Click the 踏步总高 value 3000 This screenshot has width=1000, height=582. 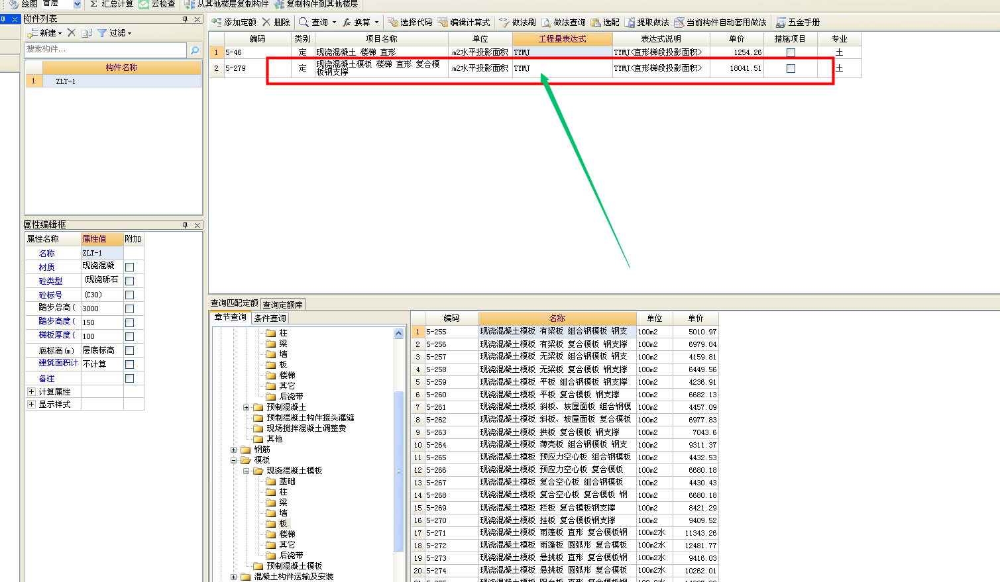(102, 309)
